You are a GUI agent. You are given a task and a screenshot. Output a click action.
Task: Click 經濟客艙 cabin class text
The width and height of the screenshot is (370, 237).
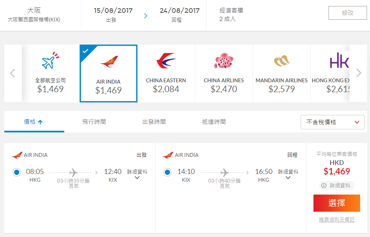pyautogui.click(x=231, y=10)
